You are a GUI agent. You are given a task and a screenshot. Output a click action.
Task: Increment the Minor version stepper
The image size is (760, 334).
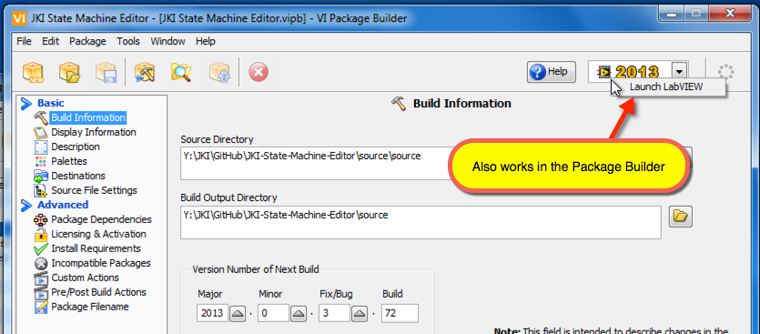[299, 314]
